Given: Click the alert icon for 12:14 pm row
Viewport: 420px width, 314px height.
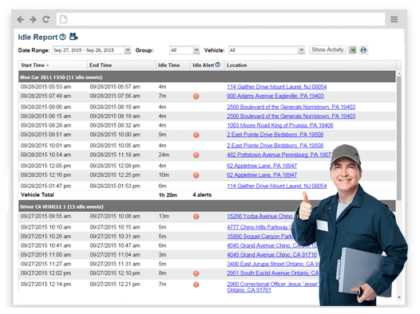Looking at the screenshot, I should [196, 285].
